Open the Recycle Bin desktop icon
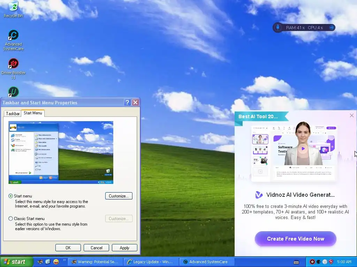Viewport: 357px width, 267px height. point(14,9)
